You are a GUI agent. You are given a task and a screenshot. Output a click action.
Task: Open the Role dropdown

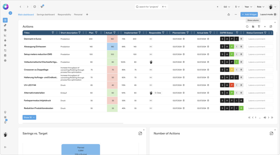tap(261, 7)
